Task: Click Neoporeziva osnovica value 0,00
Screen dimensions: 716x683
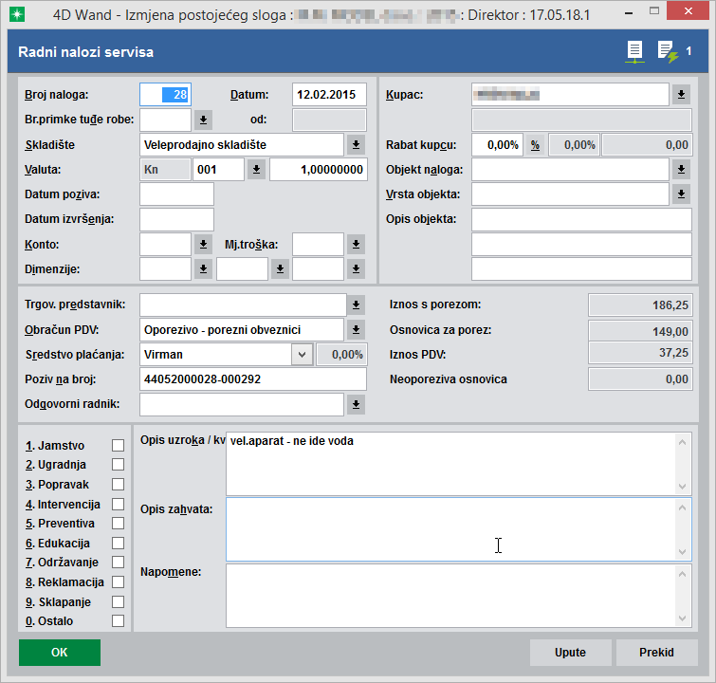Action: [640, 379]
